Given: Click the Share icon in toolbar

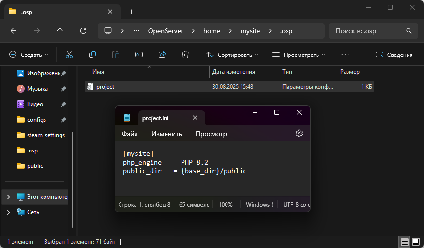Looking at the screenshot, I should pyautogui.click(x=162, y=55).
